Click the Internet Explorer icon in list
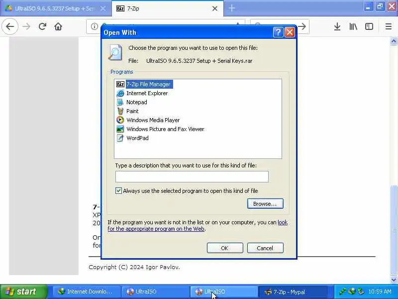The image size is (398, 299). click(x=120, y=93)
